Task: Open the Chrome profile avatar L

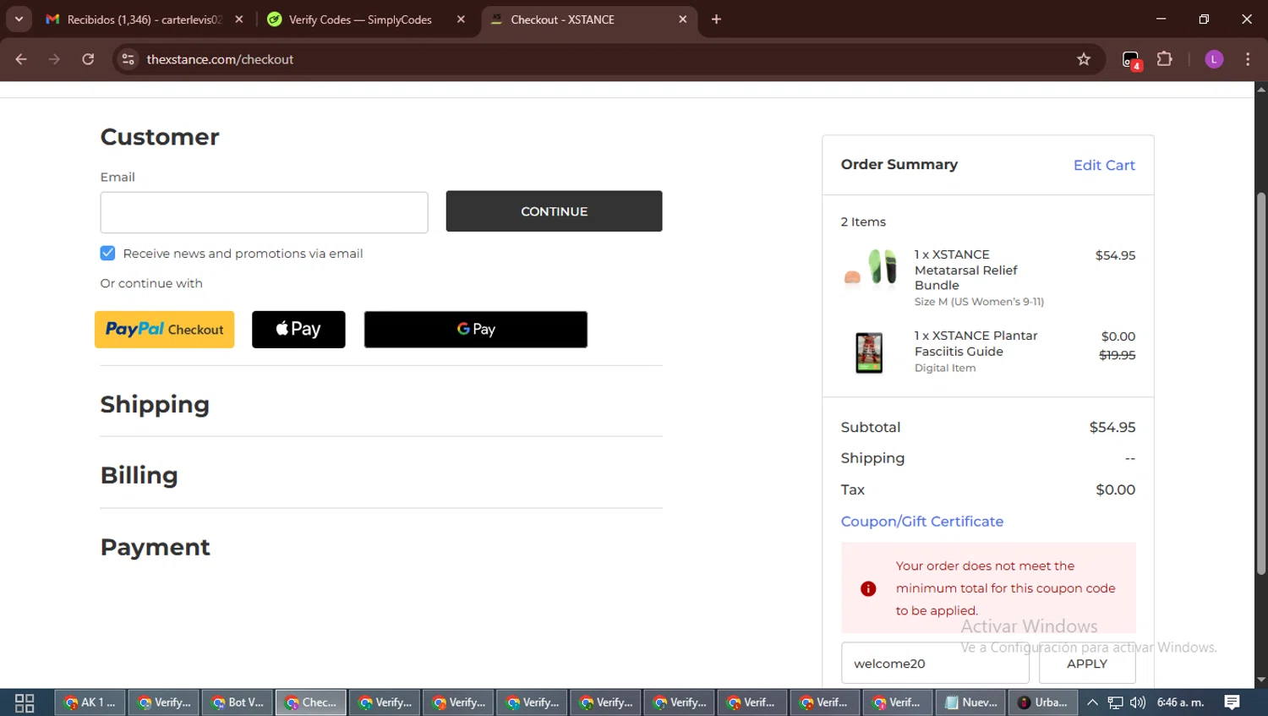Action: click(1214, 59)
